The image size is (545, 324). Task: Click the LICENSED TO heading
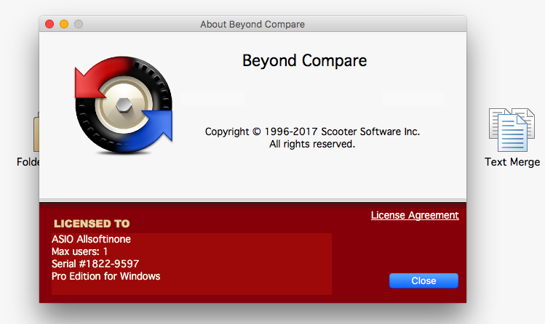[x=92, y=223]
